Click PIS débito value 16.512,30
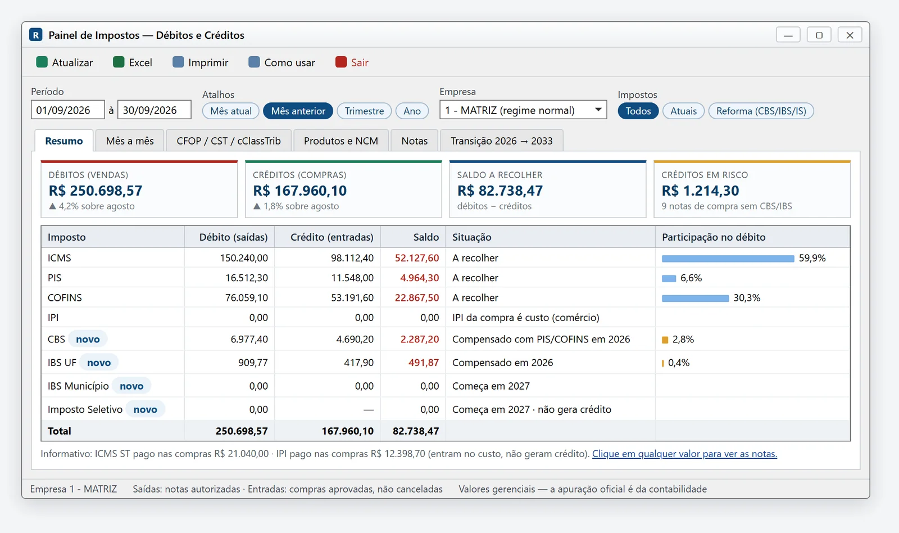This screenshot has height=533, width=899. click(247, 278)
